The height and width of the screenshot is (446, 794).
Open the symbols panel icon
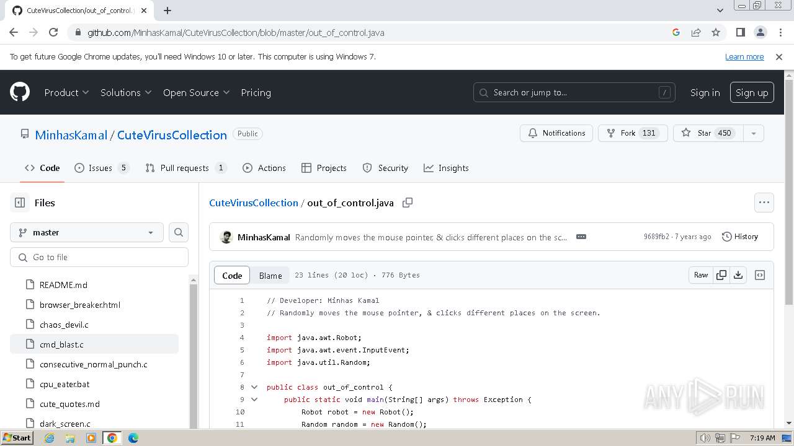point(760,275)
